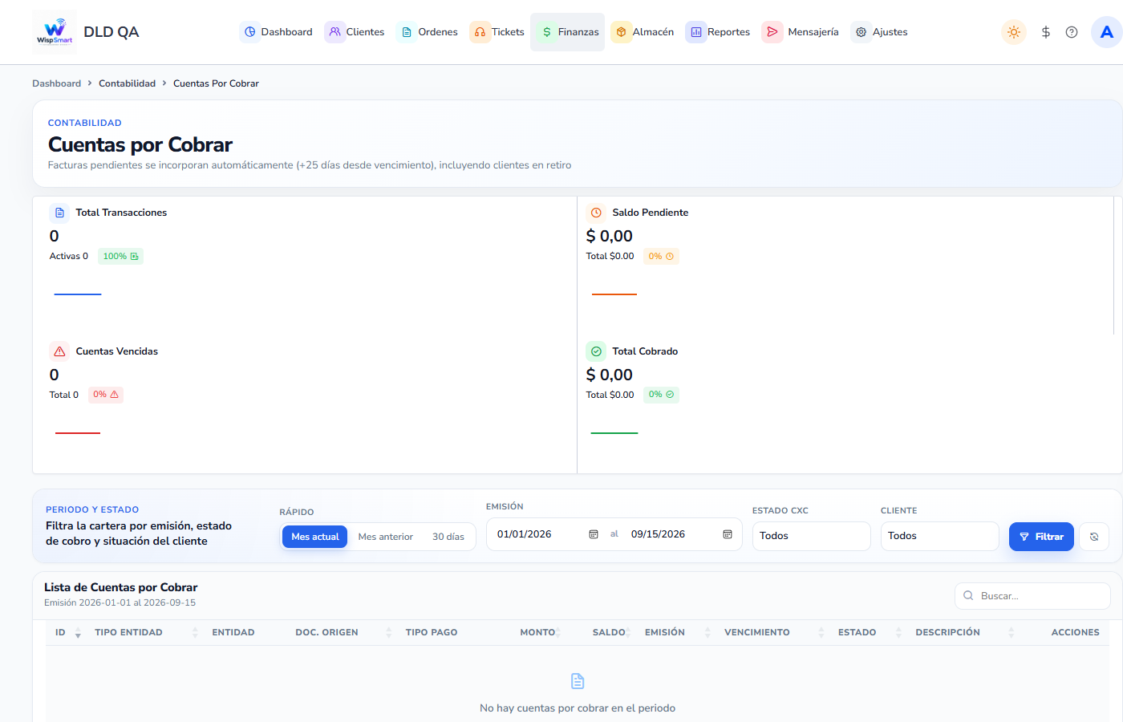Select the Mes anterior quick period
The width and height of the screenshot is (1123, 722).
(386, 537)
